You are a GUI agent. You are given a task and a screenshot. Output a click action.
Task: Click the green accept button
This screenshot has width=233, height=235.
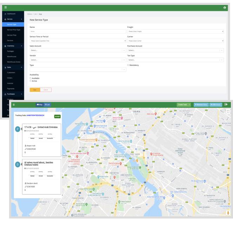click(x=58, y=116)
